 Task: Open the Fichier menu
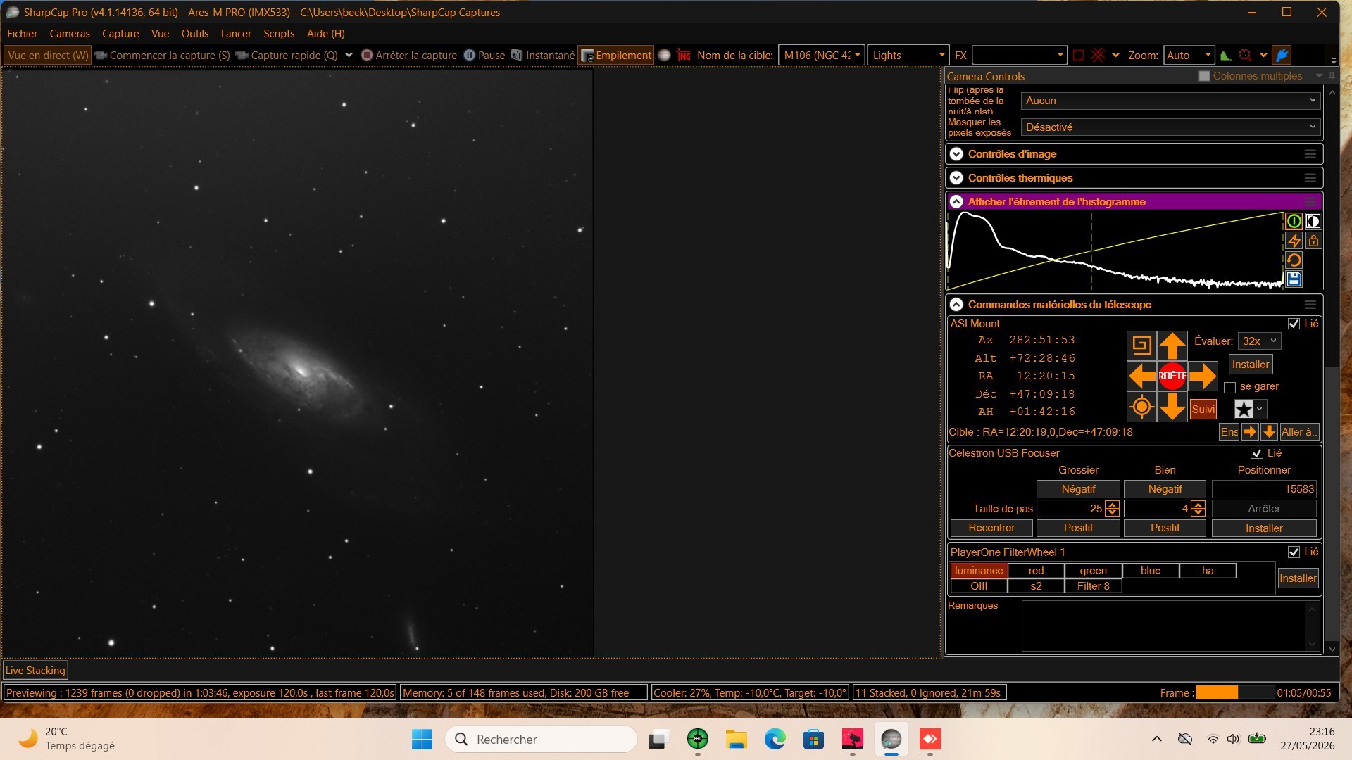click(x=22, y=34)
